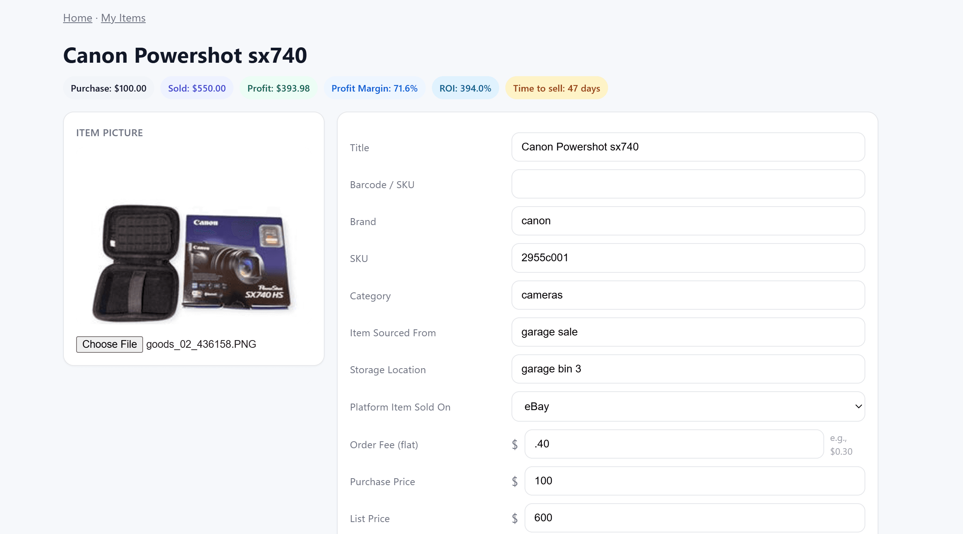Open the Platform Item Sold On dropdown

tap(688, 406)
